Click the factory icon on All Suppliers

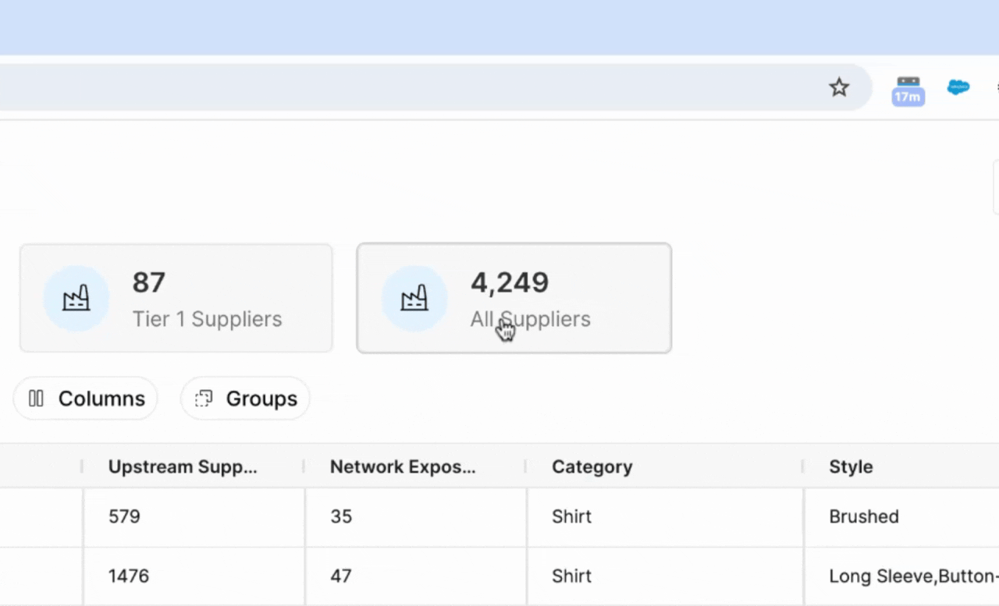click(414, 298)
